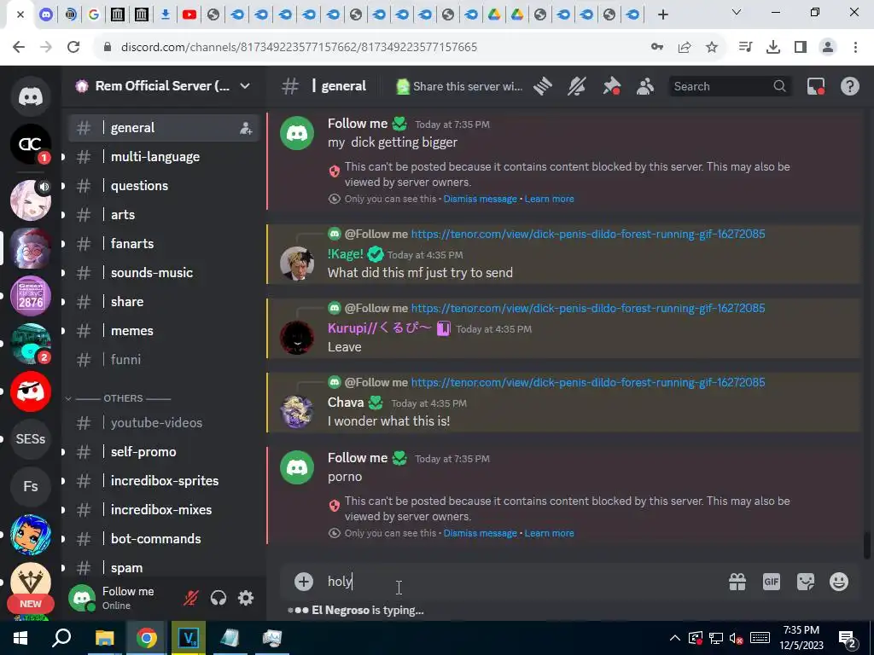Open the funni channel

164,360
